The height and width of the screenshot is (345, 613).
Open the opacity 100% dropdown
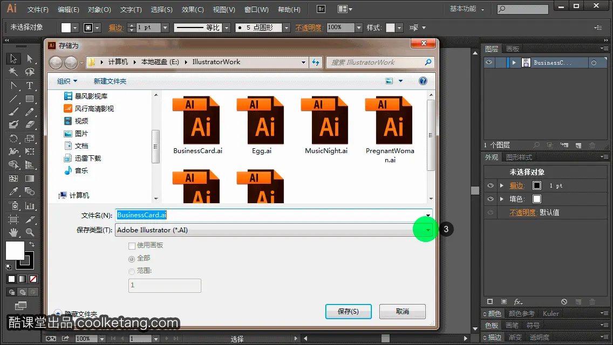coord(359,27)
